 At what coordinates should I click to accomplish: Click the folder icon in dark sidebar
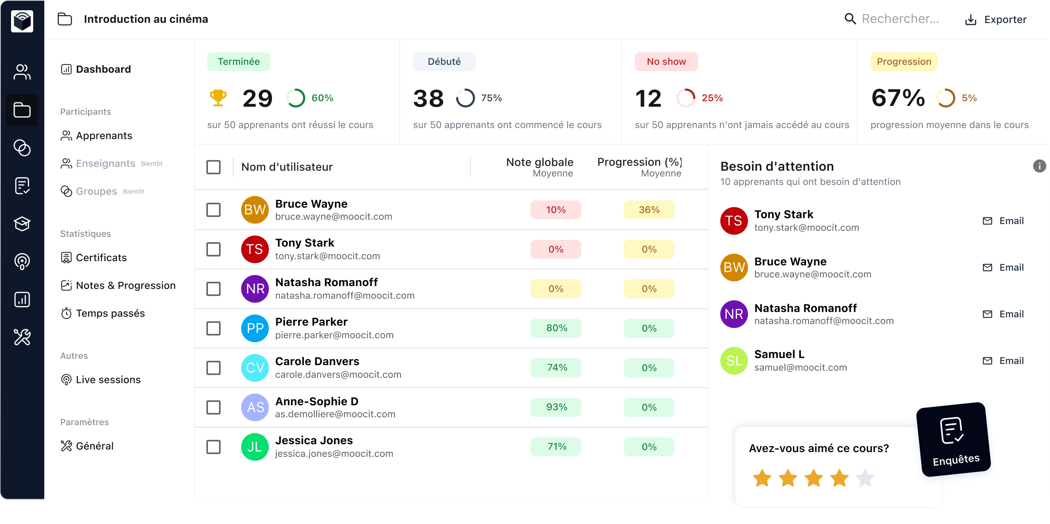click(x=22, y=109)
